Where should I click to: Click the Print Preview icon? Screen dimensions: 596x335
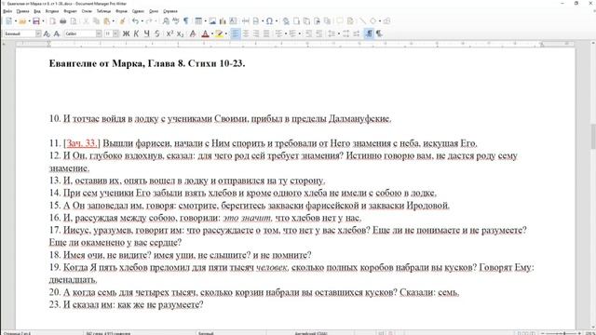click(73, 21)
